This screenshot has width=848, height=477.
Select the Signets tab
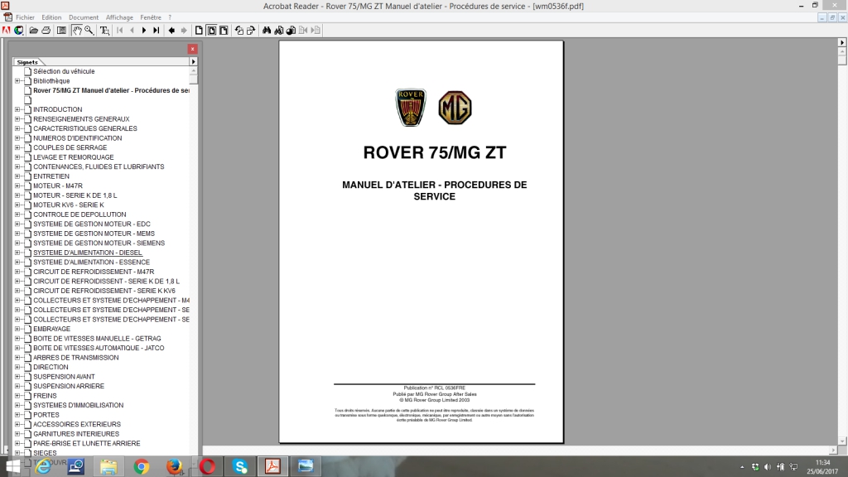(27, 62)
